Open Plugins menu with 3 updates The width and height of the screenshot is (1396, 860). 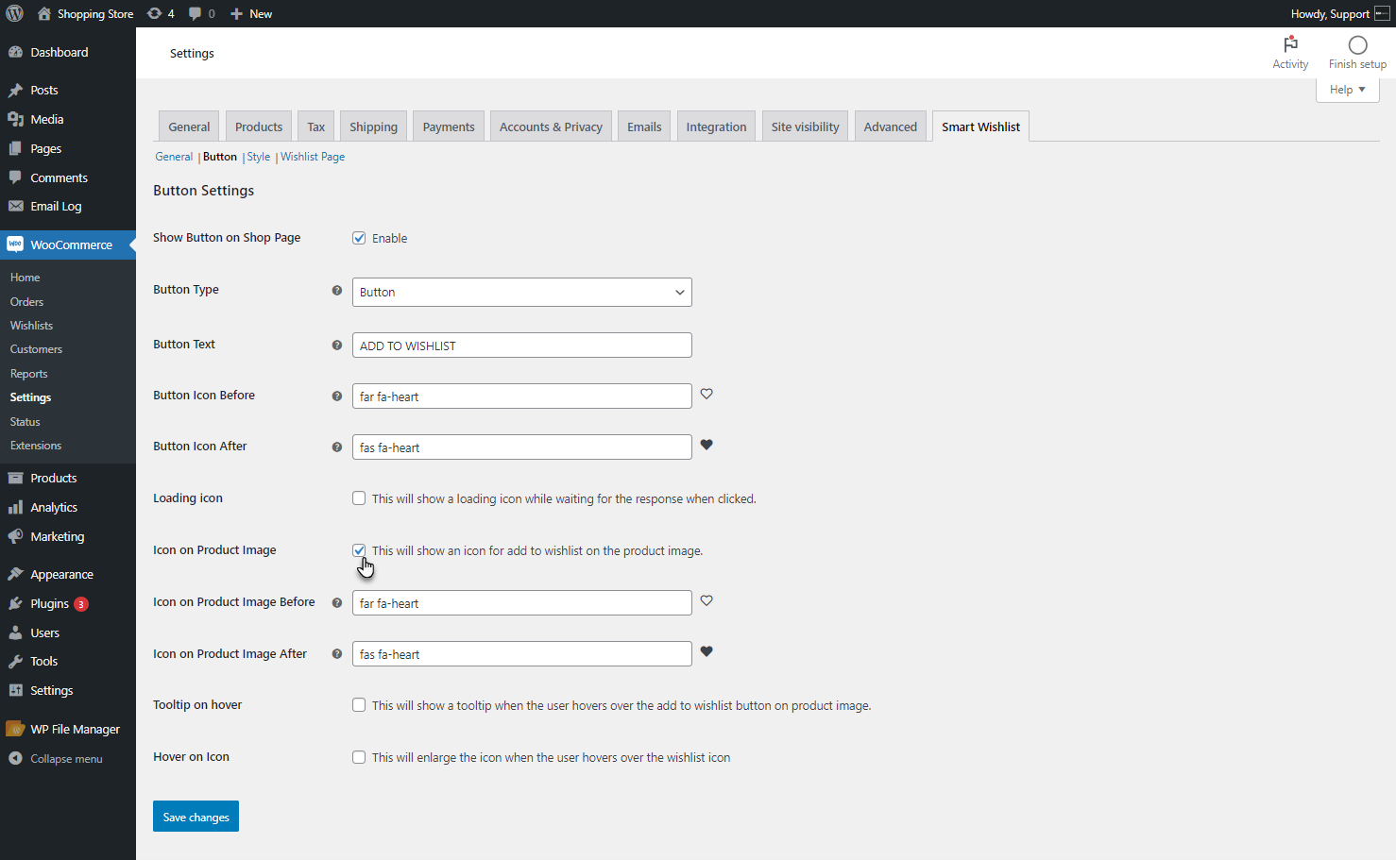68,603
